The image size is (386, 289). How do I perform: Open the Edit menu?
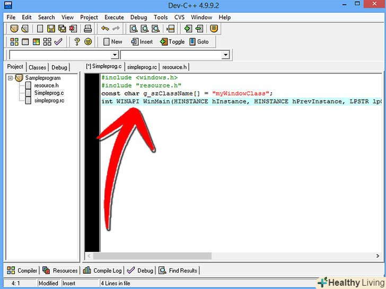27,17
